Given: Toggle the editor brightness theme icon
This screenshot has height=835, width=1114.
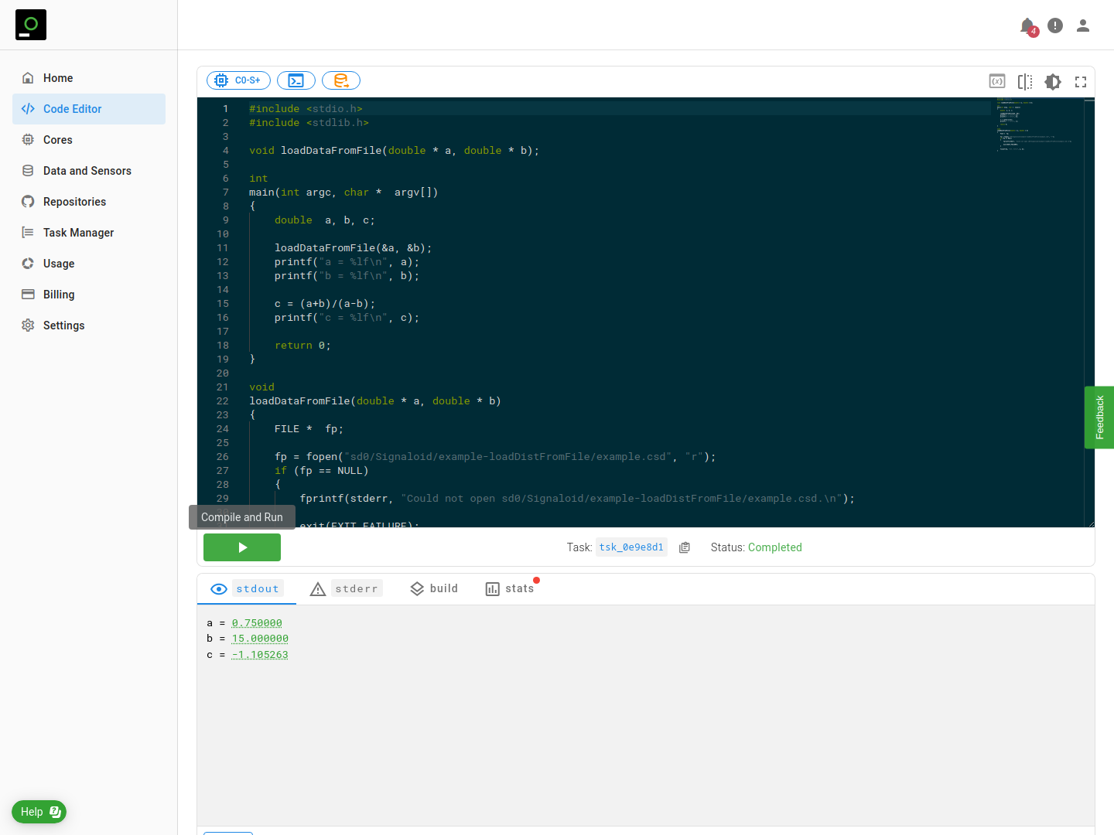Looking at the screenshot, I should tap(1053, 81).
